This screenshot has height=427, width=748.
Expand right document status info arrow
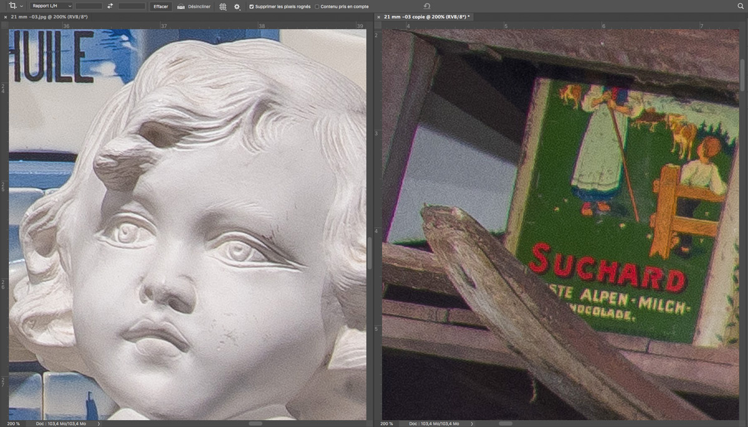point(472,424)
